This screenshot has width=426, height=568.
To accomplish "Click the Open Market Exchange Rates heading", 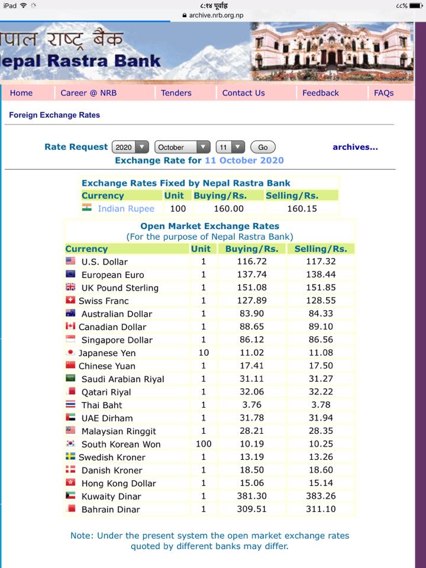I will pyautogui.click(x=209, y=227).
